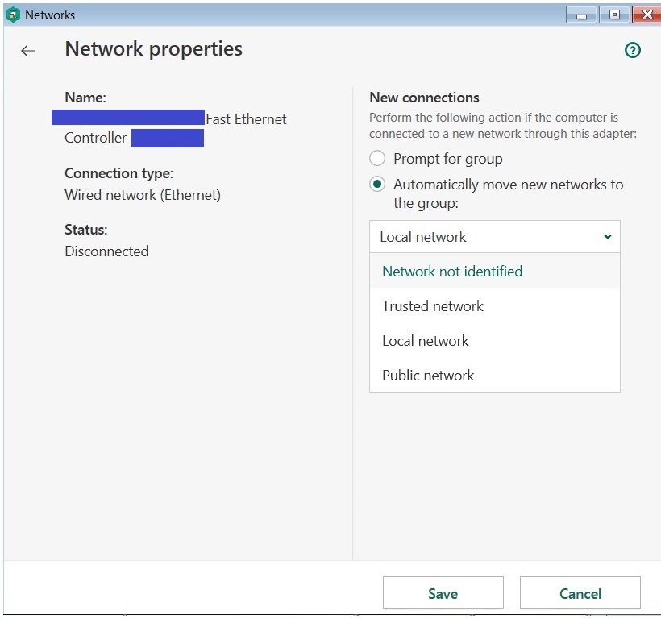Screen dimensions: 661x619
Task: Collapse the Local network dropdown arrow
Action: click(x=607, y=237)
